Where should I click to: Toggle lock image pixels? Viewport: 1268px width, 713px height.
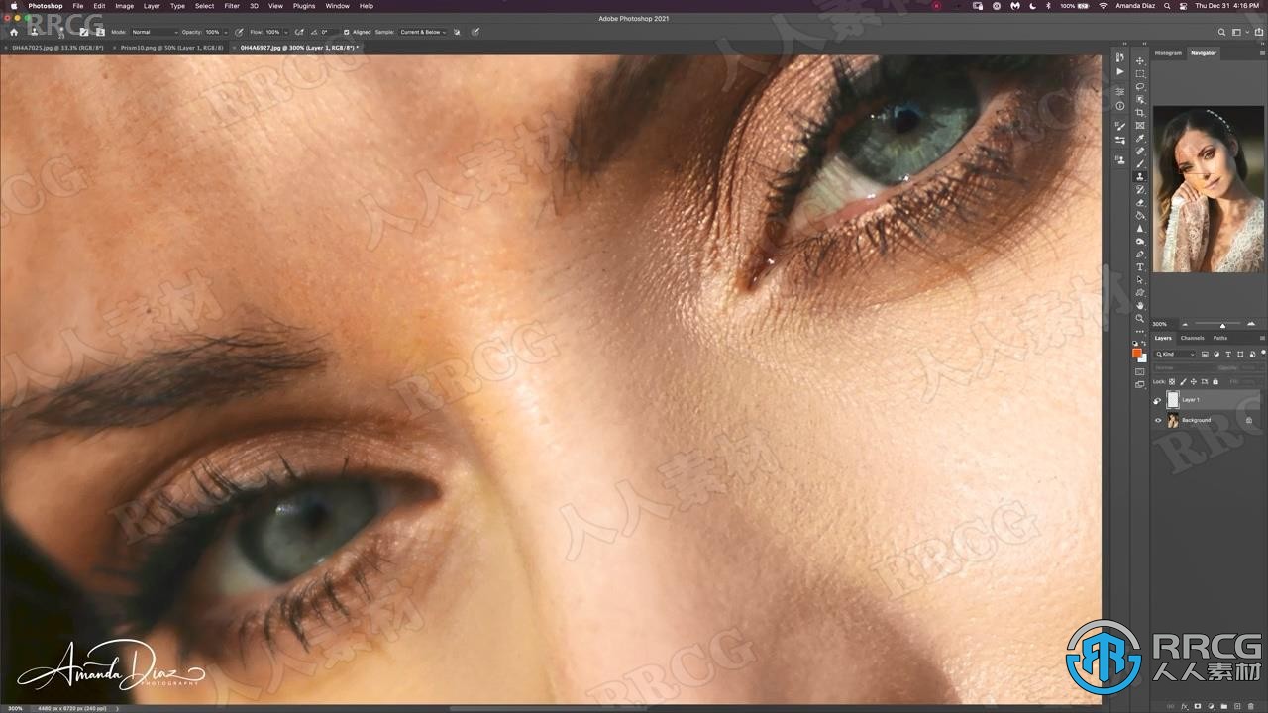pyautogui.click(x=1183, y=381)
